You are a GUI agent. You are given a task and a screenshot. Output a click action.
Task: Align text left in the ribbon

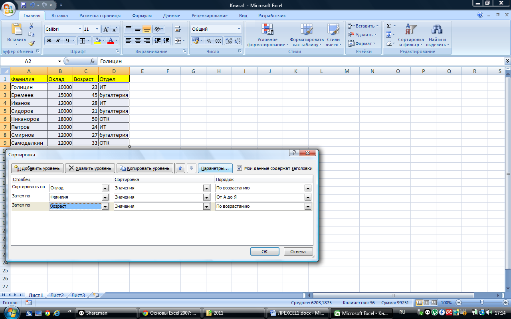tap(128, 40)
